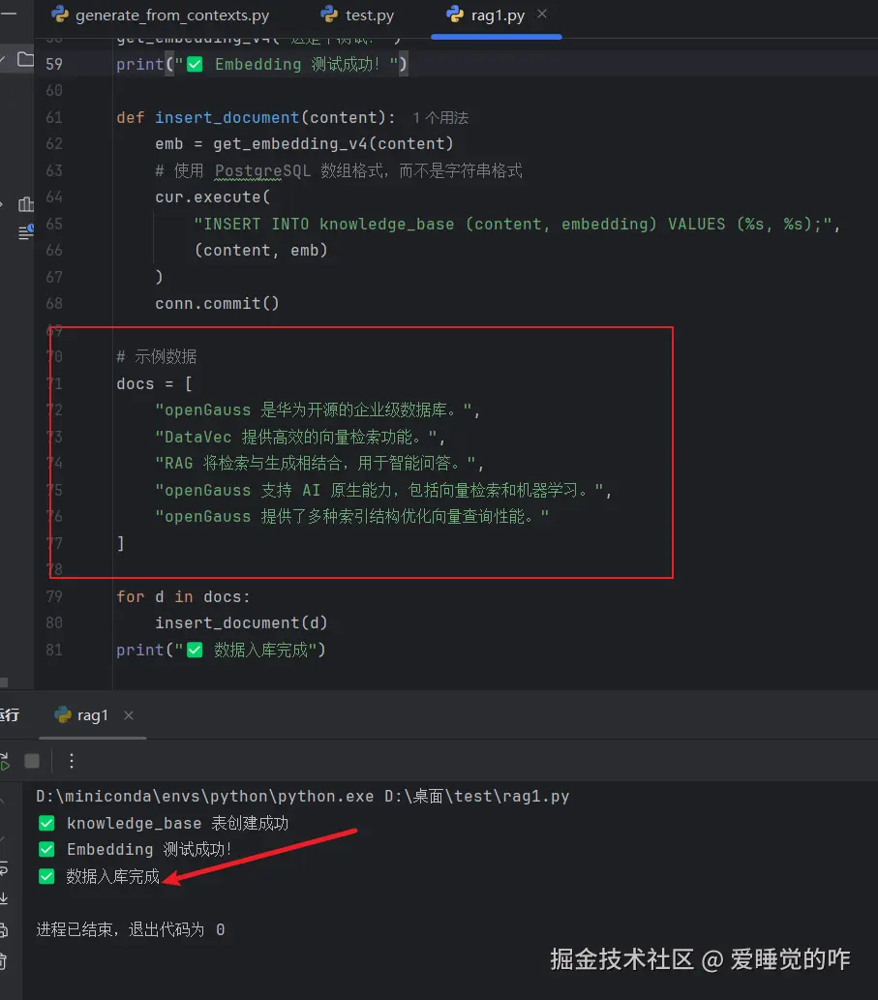Click gutter line number 80
878x1000 pixels.
pos(54,622)
